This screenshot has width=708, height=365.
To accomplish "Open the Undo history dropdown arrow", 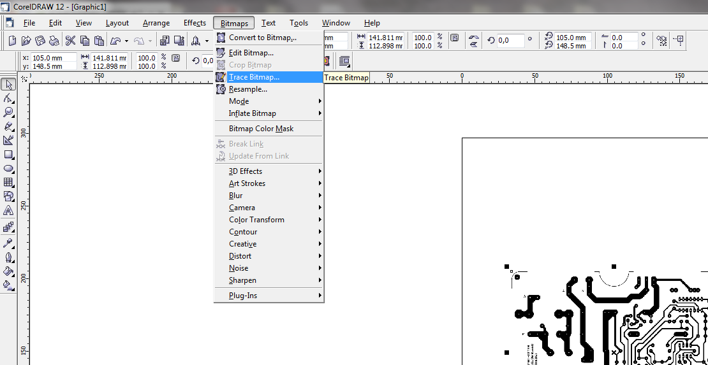I will tap(126, 41).
